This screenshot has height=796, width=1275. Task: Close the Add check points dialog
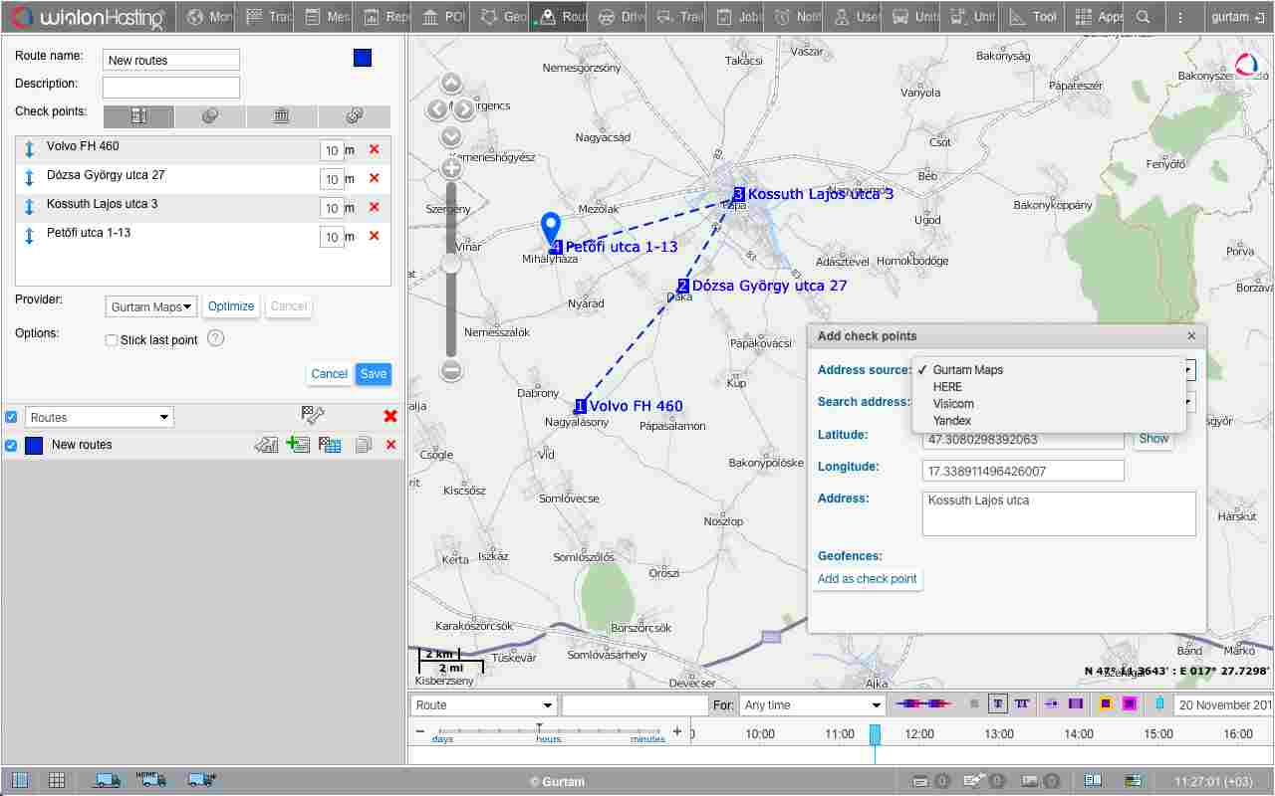(x=1191, y=336)
